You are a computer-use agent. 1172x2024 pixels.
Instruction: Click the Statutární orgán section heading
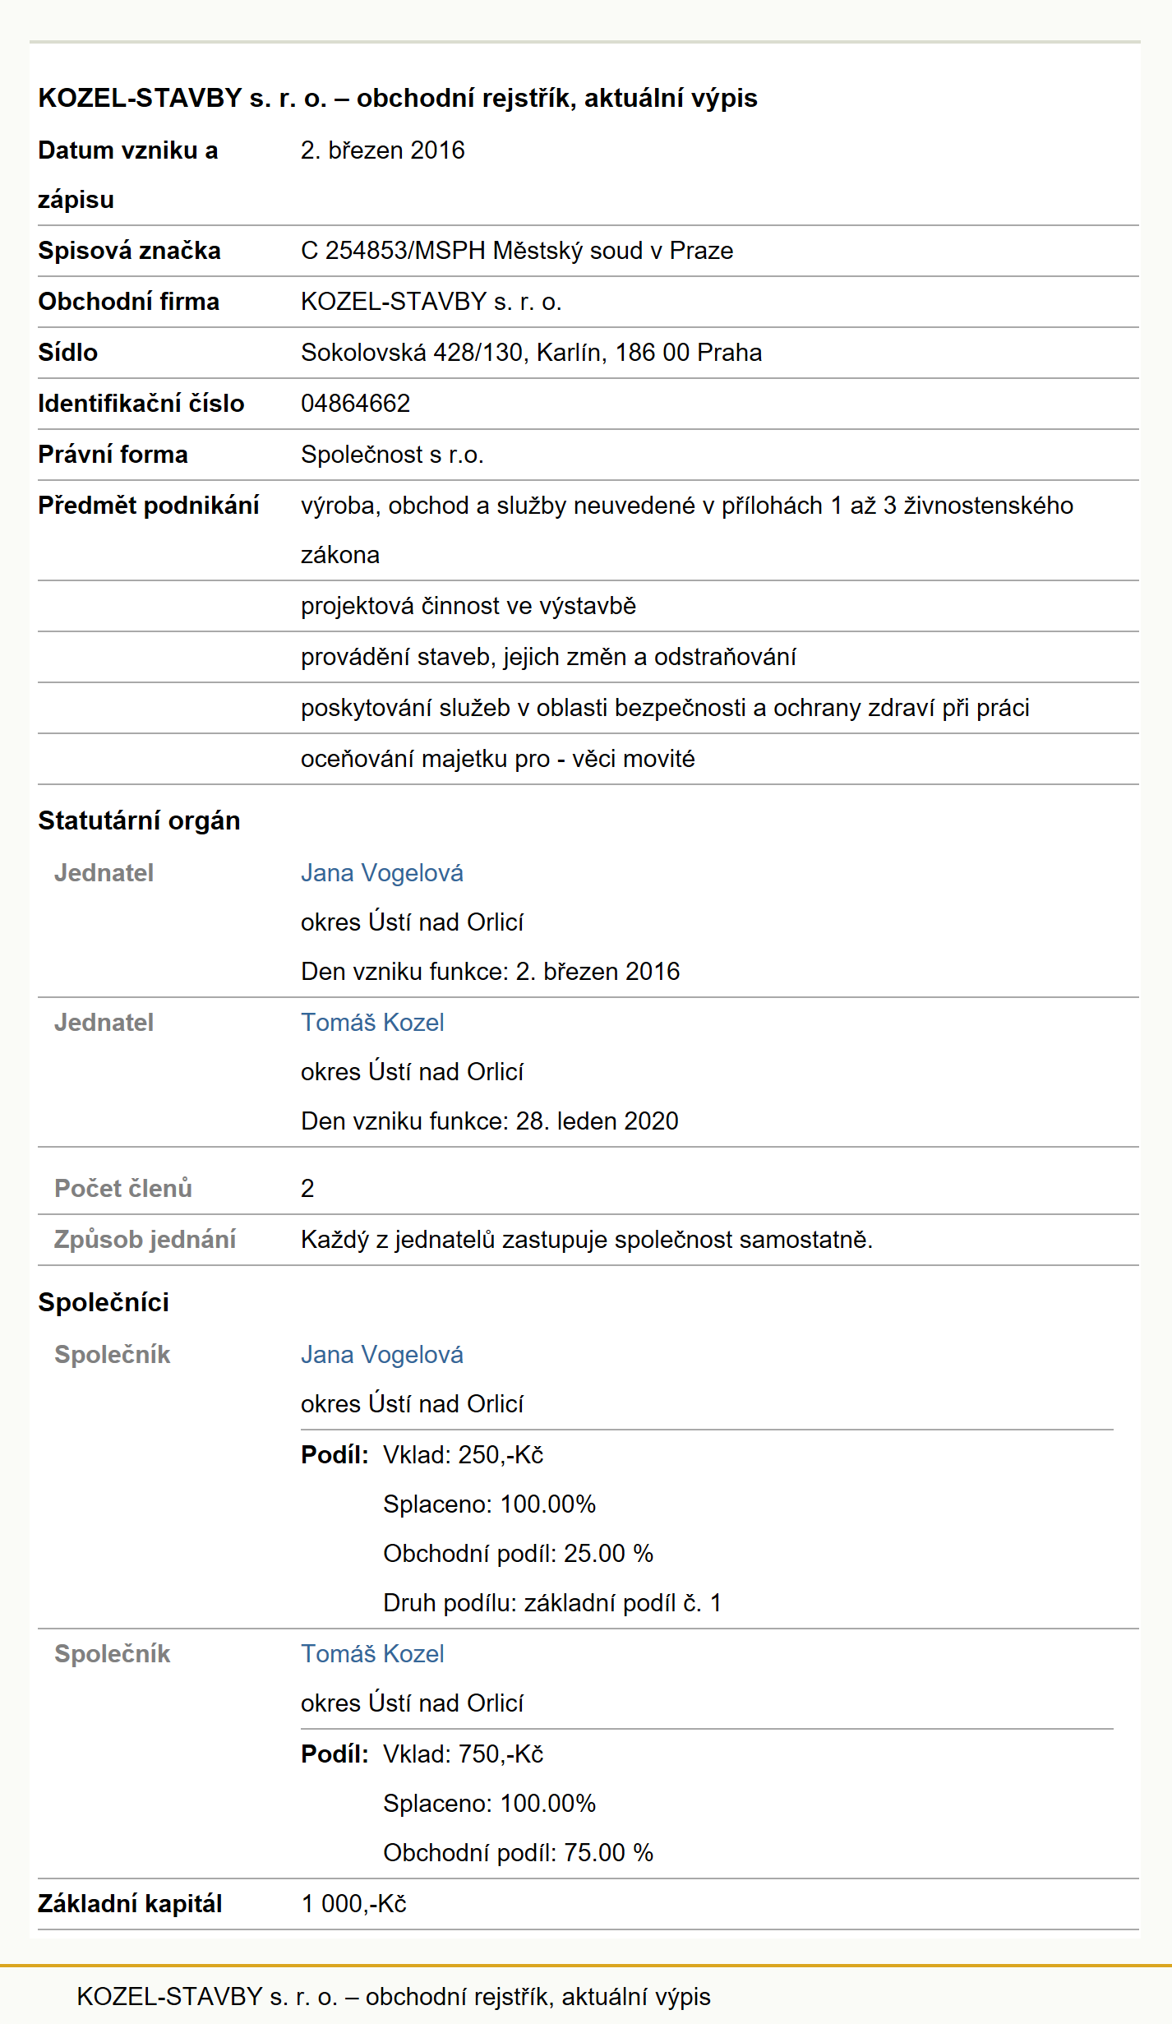pos(139,820)
